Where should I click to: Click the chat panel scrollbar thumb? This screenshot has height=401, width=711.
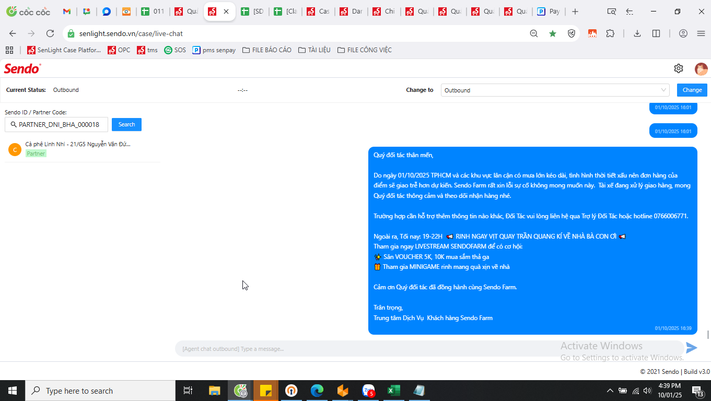tap(708, 334)
